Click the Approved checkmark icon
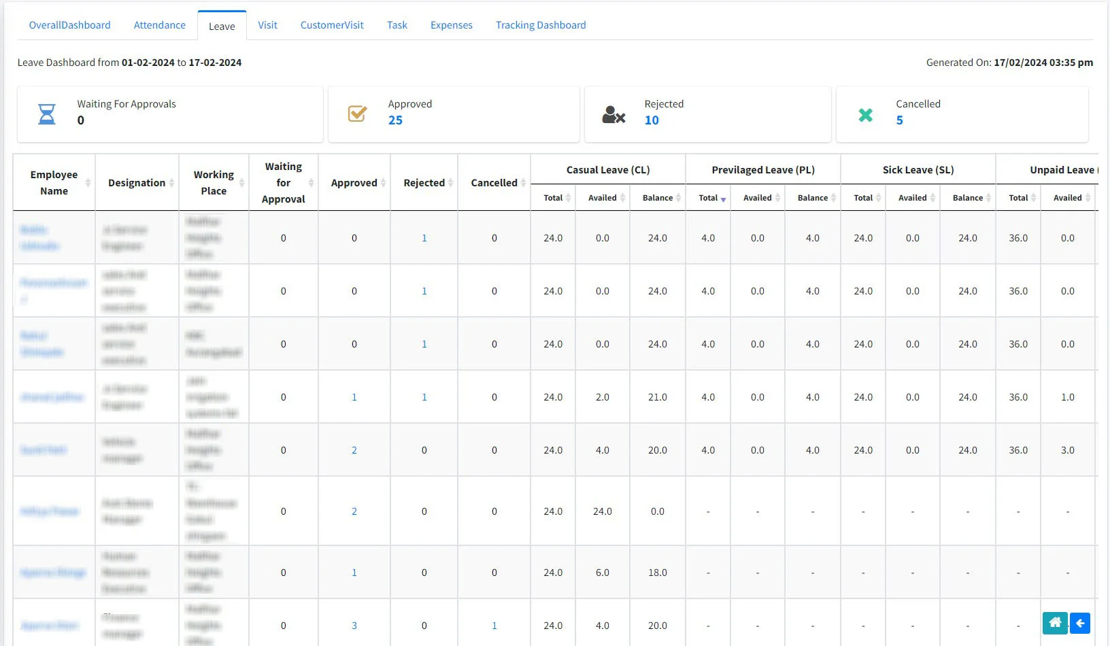The width and height of the screenshot is (1110, 646). click(x=357, y=114)
